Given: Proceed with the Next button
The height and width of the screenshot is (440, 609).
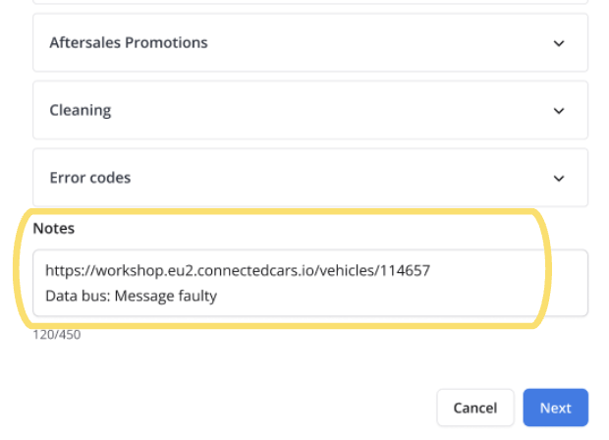Looking at the screenshot, I should click(x=555, y=409).
